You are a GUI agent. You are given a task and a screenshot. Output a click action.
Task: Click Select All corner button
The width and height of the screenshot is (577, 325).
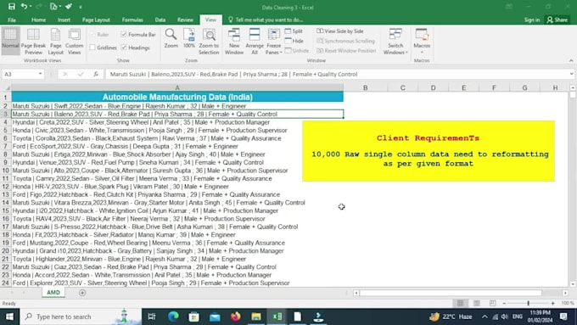pos(6,87)
